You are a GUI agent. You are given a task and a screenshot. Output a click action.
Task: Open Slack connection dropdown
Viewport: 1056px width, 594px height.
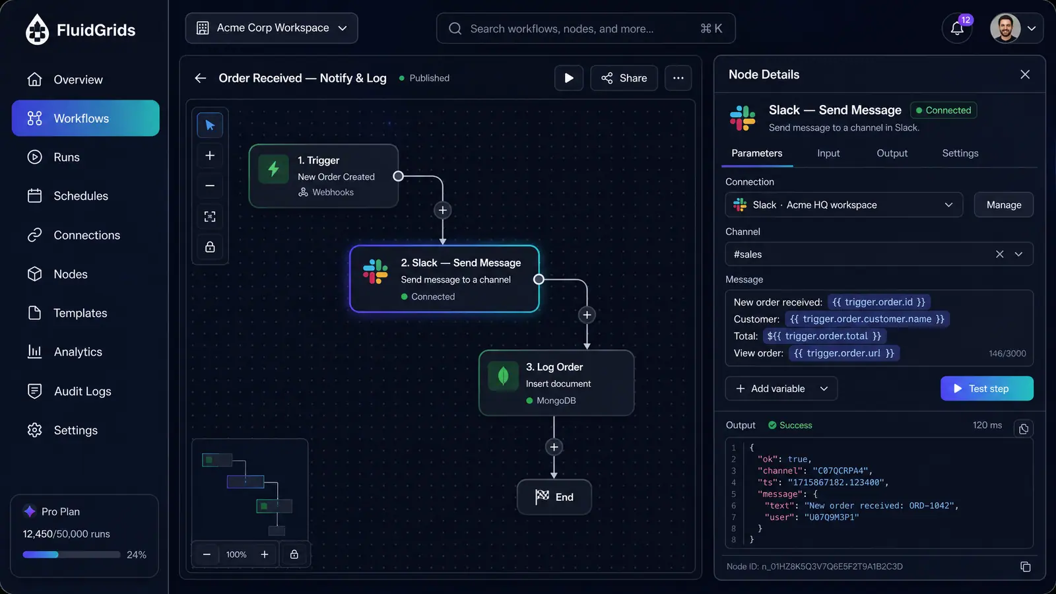(844, 205)
